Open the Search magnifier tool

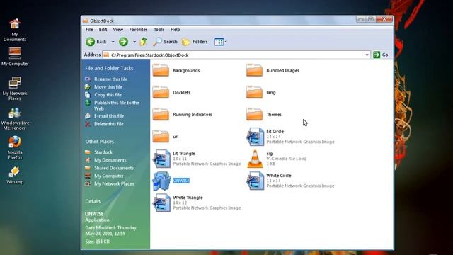[x=165, y=42]
